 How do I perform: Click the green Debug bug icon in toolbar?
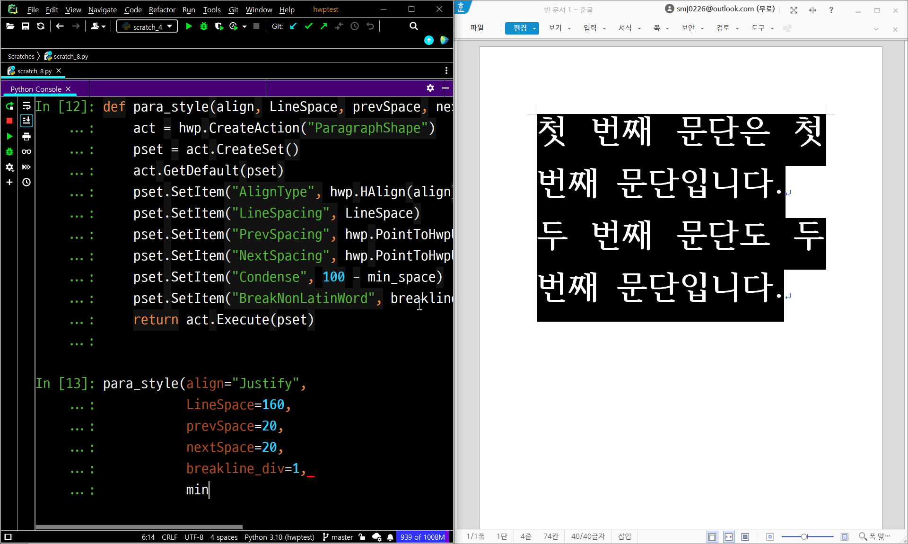[x=204, y=26]
